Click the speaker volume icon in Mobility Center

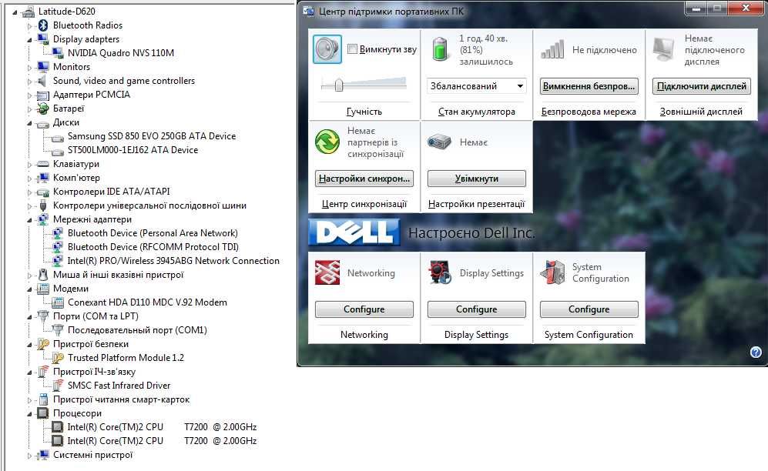pyautogui.click(x=327, y=49)
